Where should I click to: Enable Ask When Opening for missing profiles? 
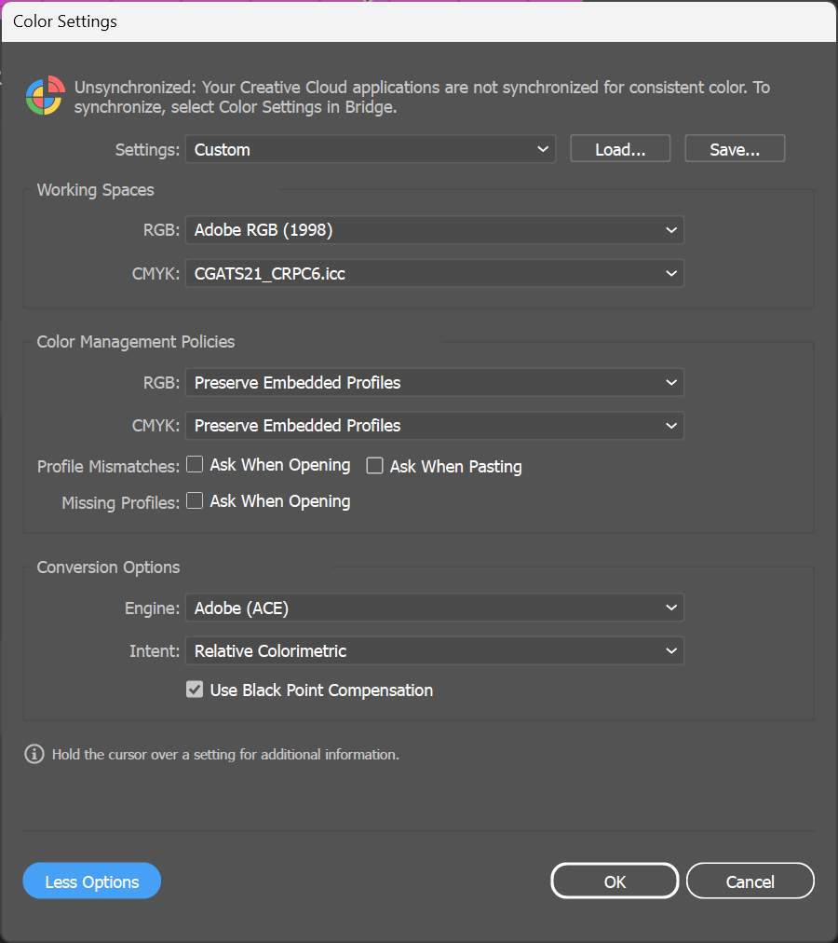pos(195,501)
